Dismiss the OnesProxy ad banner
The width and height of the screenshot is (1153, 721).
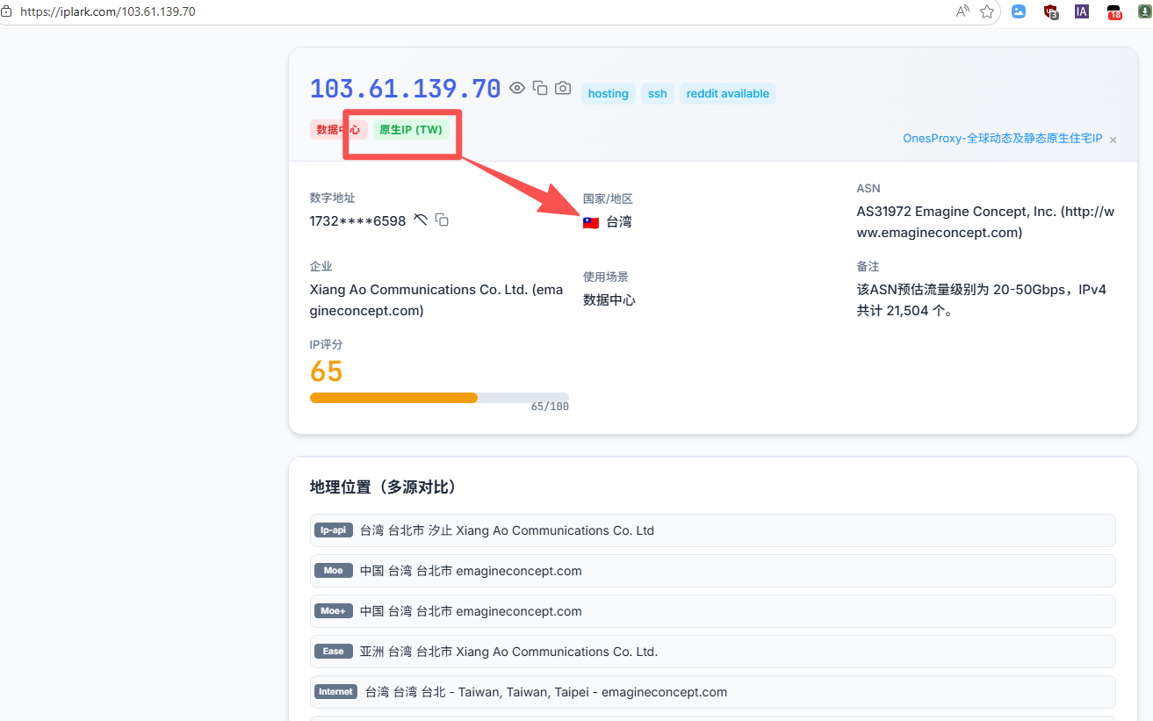pos(1113,140)
